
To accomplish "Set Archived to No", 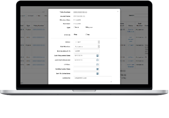I will pos(74,35).
